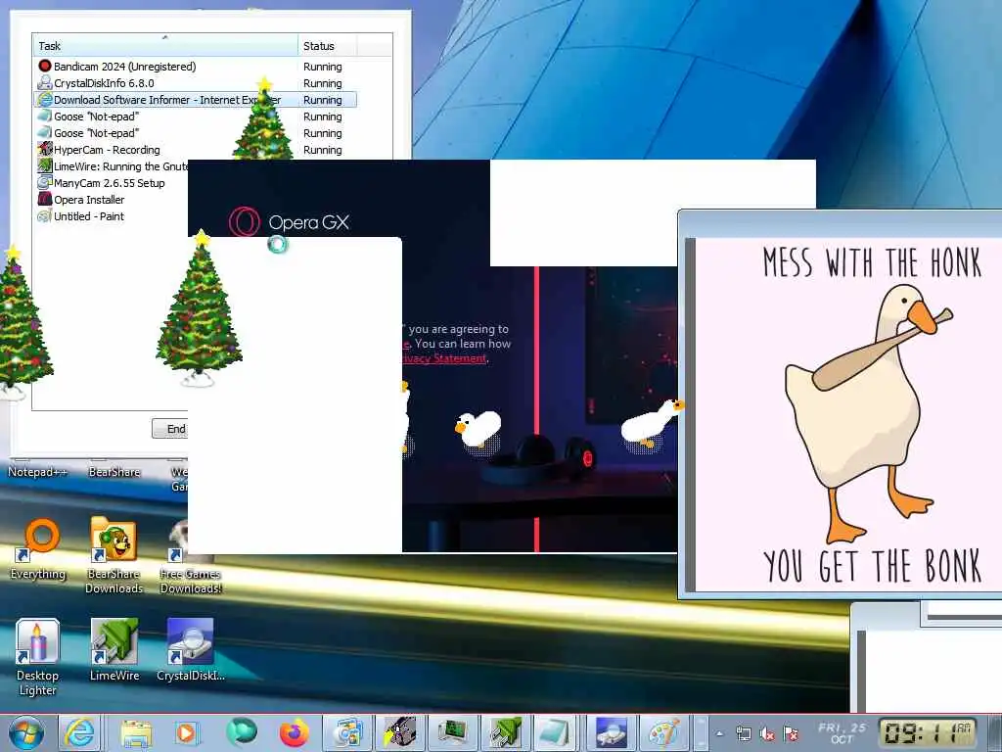Click Running status of HyperCam row
Image resolution: width=1002 pixels, height=752 pixels.
pyautogui.click(x=322, y=150)
